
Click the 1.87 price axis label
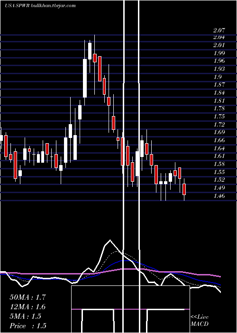[x=219, y=85]
